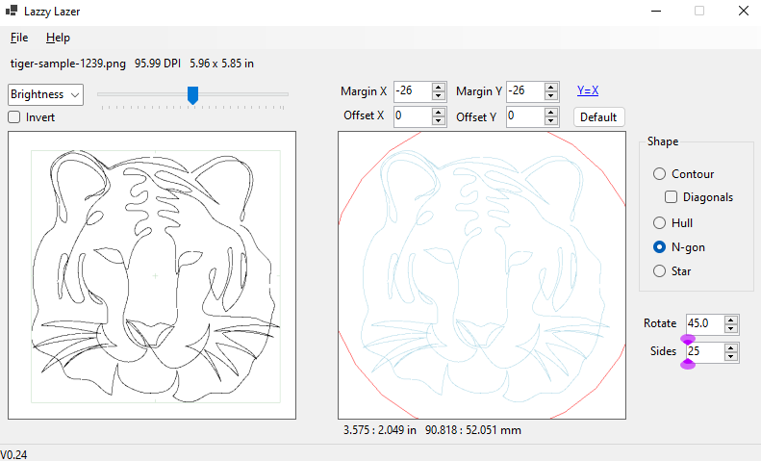This screenshot has height=461, width=761.
Task: Decrease Offset X with down arrow
Action: point(439,121)
